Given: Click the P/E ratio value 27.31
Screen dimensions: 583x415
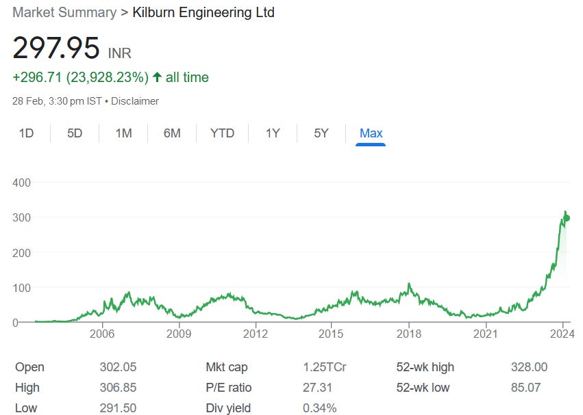Looking at the screenshot, I should pyautogui.click(x=317, y=388).
